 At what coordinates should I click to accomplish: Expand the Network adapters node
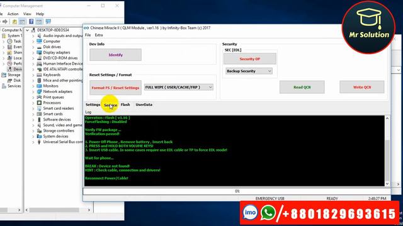[33, 92]
